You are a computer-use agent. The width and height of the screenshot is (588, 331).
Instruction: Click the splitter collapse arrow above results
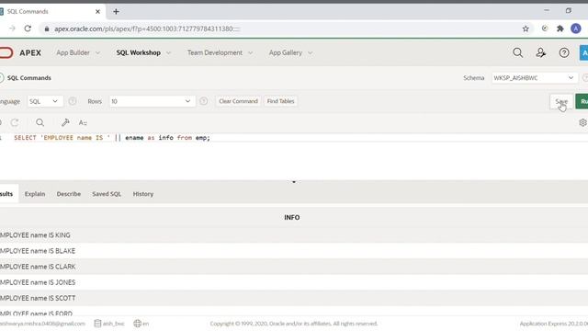[294, 182]
